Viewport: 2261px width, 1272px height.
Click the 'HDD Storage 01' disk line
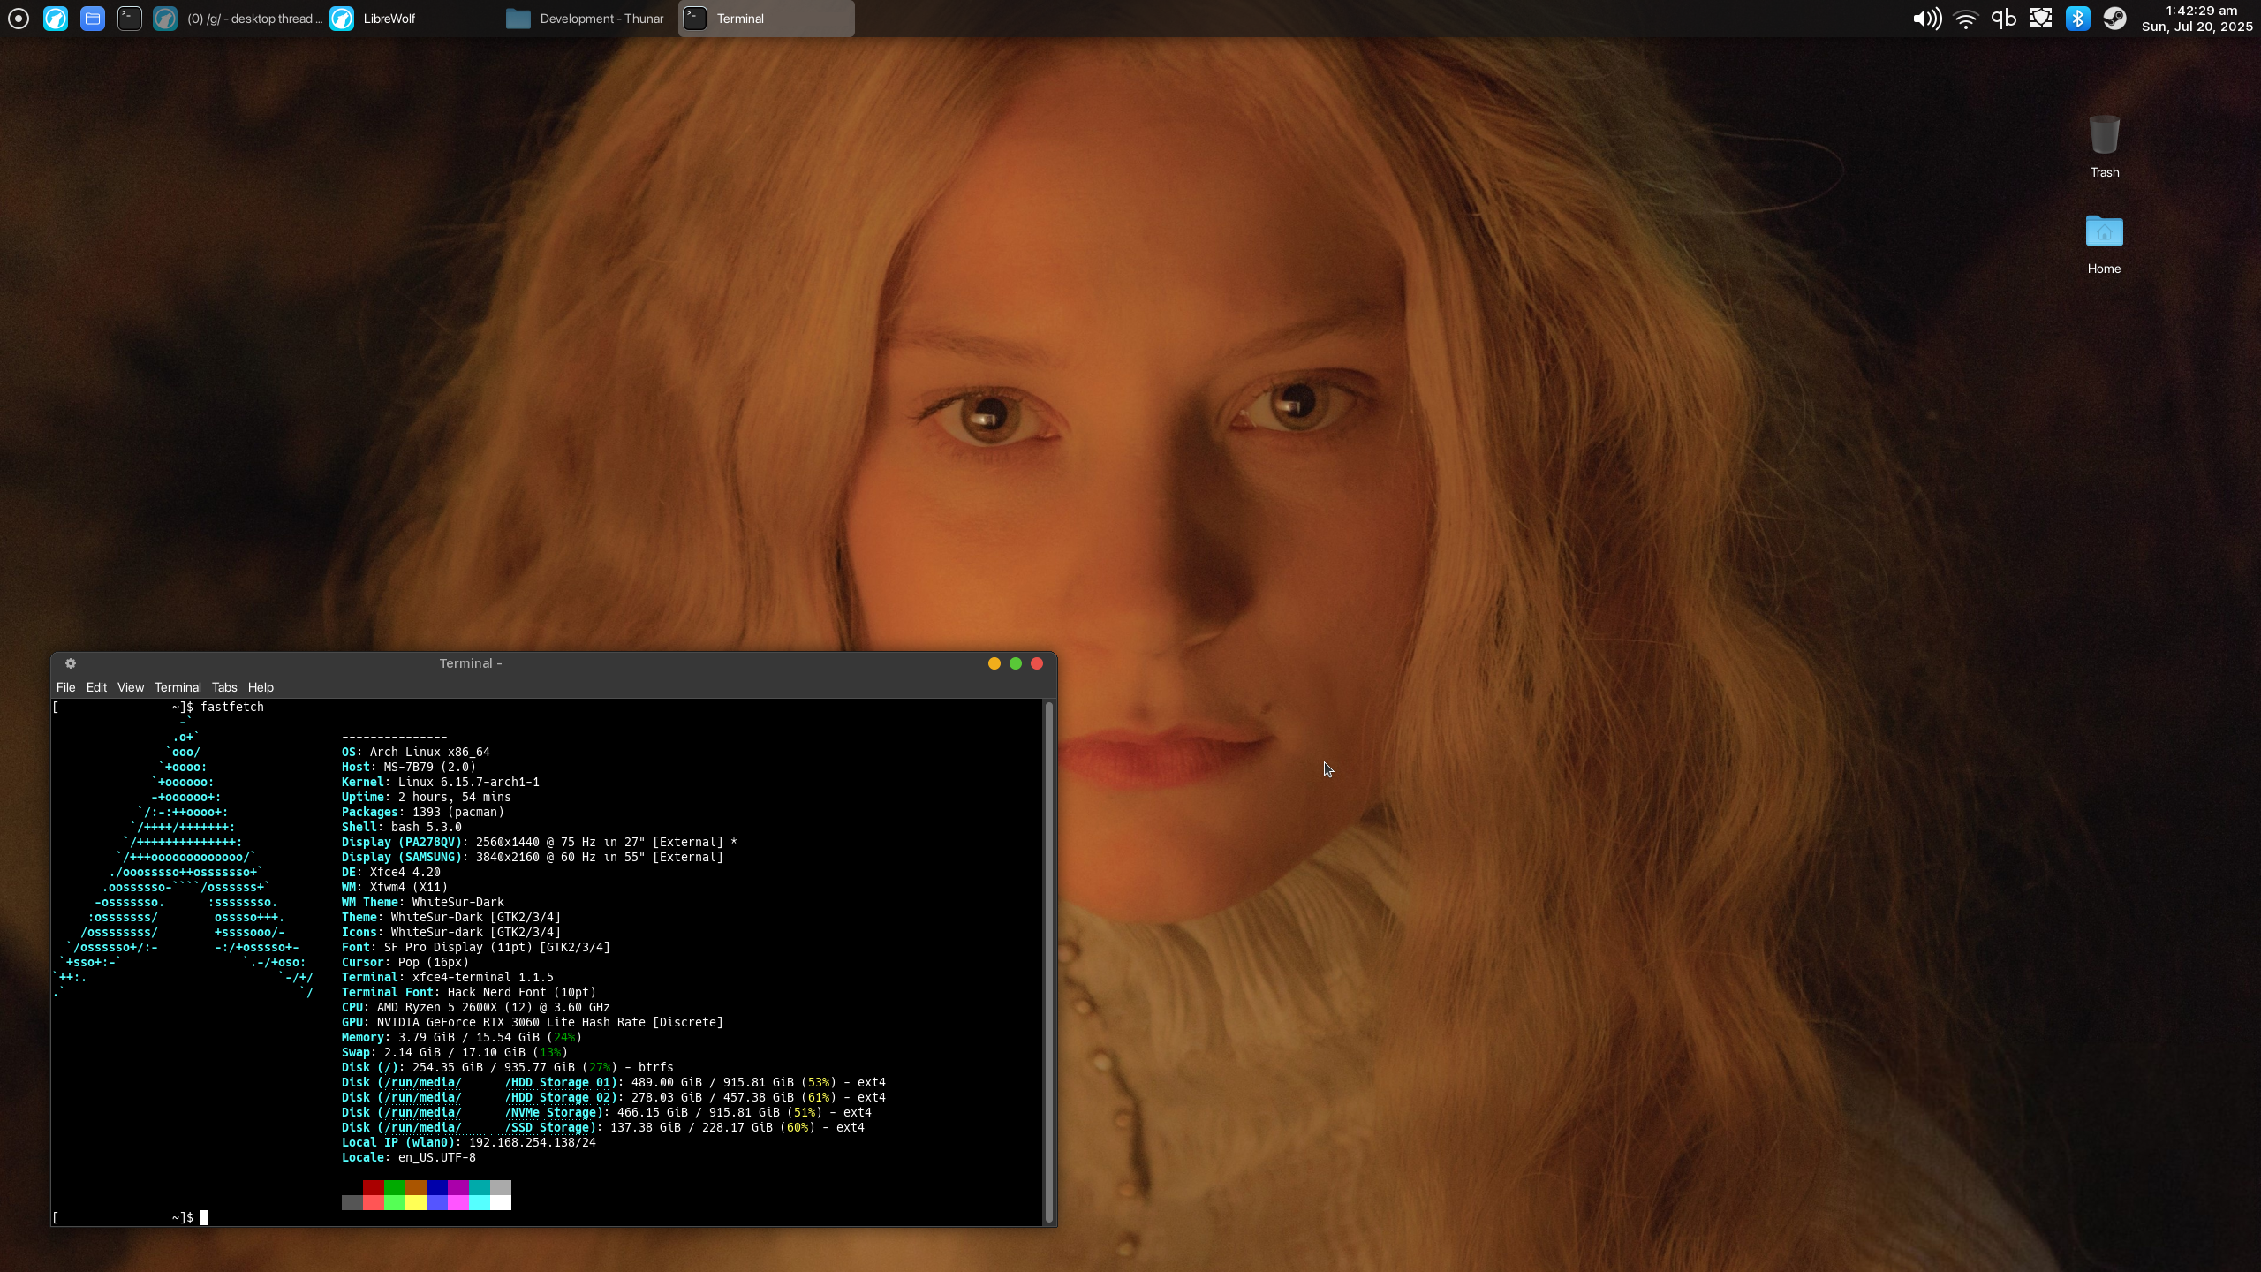click(x=614, y=1082)
